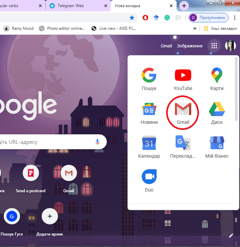This screenshot has width=240, height=247.
Task: Expand hidden bookmarks with double chevron
Action: [x=195, y=28]
